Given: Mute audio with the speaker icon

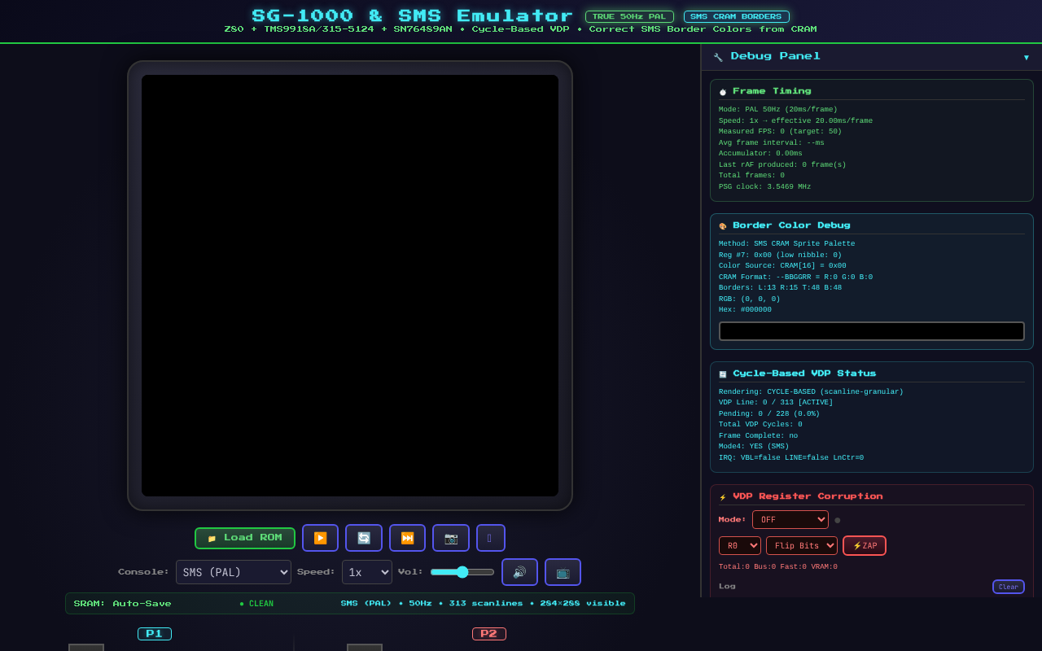Looking at the screenshot, I should coord(519,572).
